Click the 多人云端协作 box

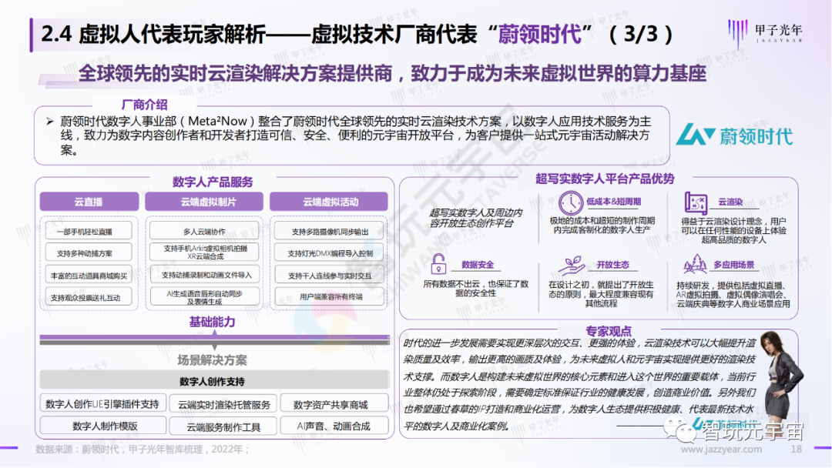[x=205, y=231]
